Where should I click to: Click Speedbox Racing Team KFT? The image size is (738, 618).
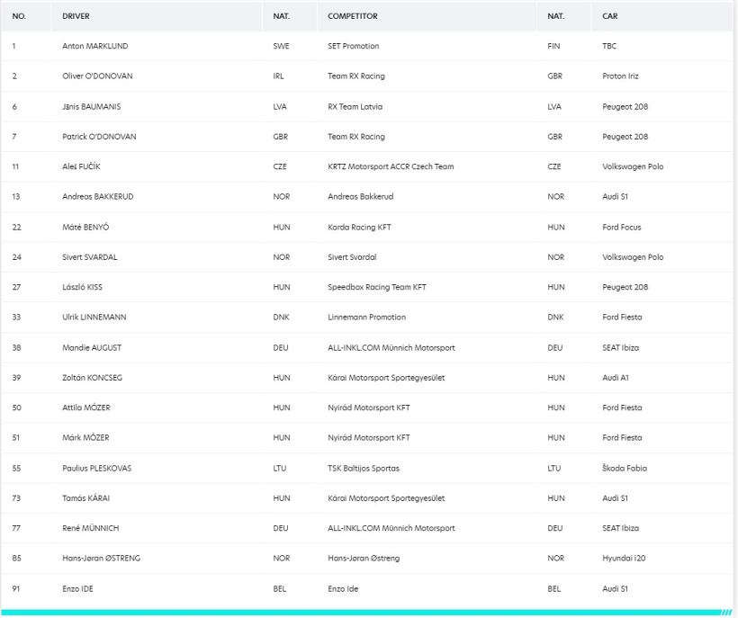377,287
